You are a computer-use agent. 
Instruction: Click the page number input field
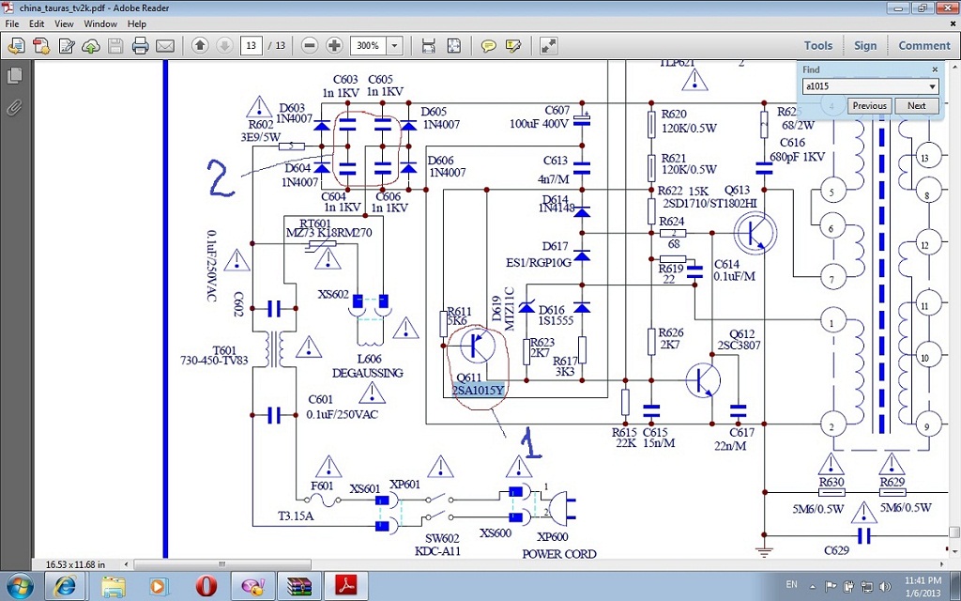tap(251, 45)
